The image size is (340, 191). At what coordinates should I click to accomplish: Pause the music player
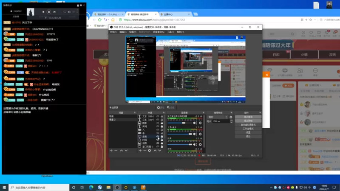[x=49, y=12]
